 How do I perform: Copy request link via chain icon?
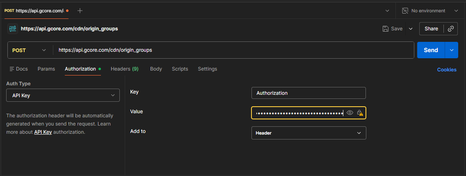pyautogui.click(x=451, y=29)
